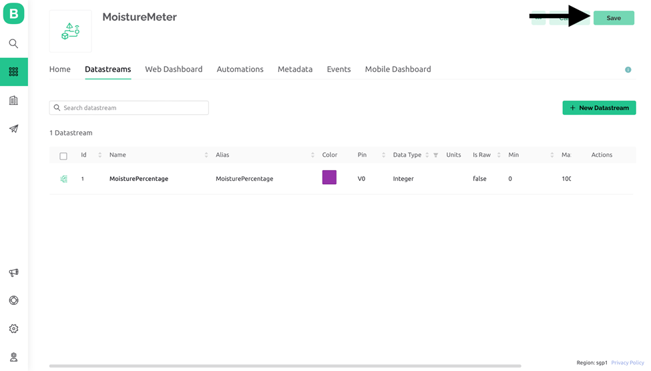This screenshot has width=651, height=371.
Task: Click the Blynk logo icon
Action: click(14, 13)
